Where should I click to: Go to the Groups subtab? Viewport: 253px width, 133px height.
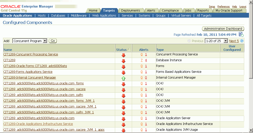(161, 16)
